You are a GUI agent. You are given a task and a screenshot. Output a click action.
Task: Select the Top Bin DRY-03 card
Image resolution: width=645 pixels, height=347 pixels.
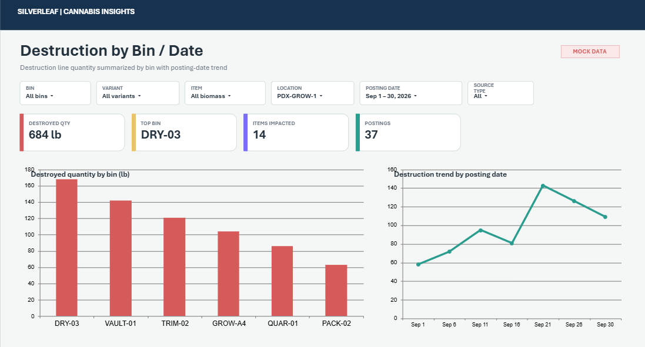pos(184,132)
